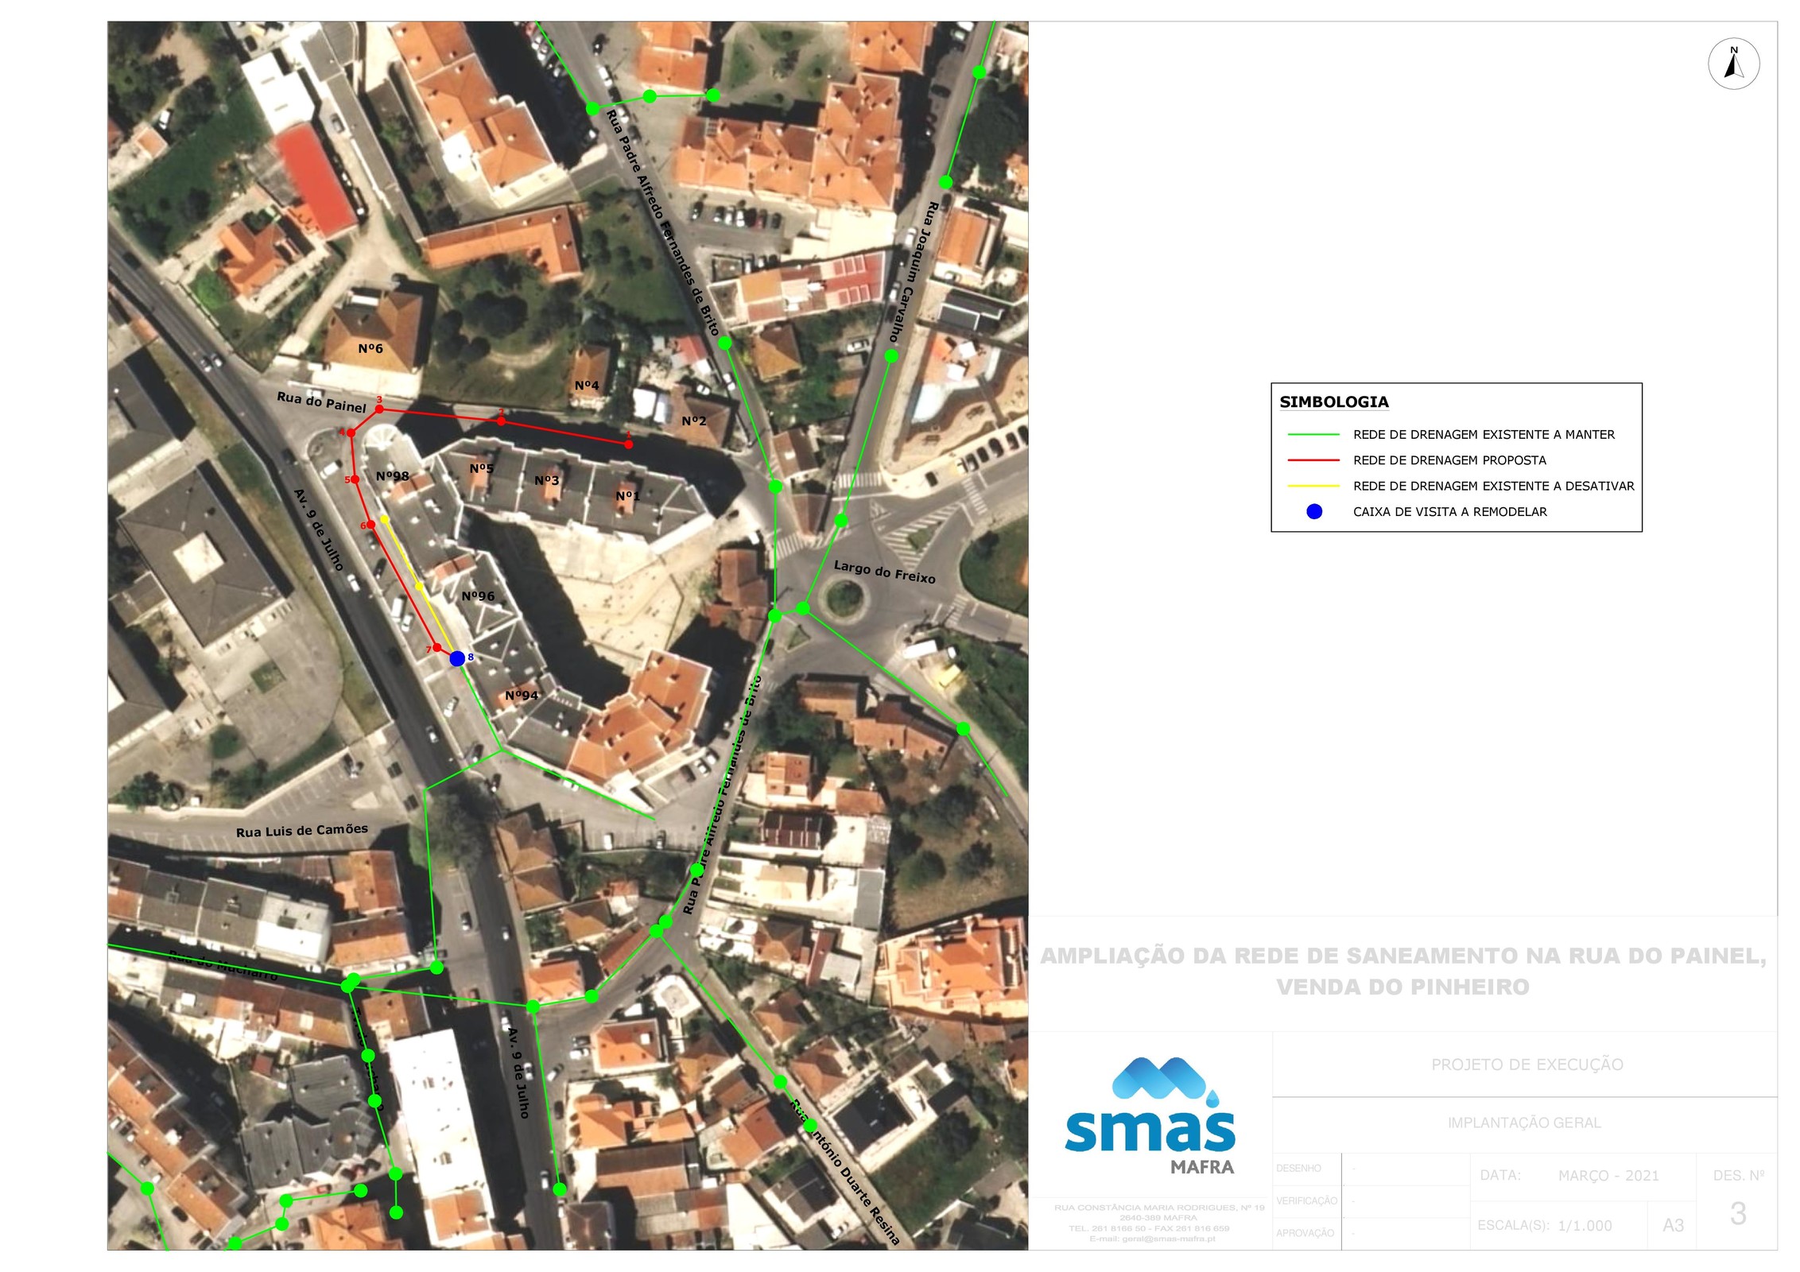Click red node 1 at the line's end

click(628, 444)
